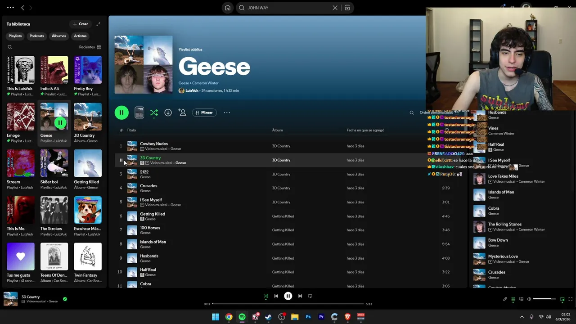Screen dimensions: 576x324
Task: Go back with the left arrow
Action: (x=22, y=8)
